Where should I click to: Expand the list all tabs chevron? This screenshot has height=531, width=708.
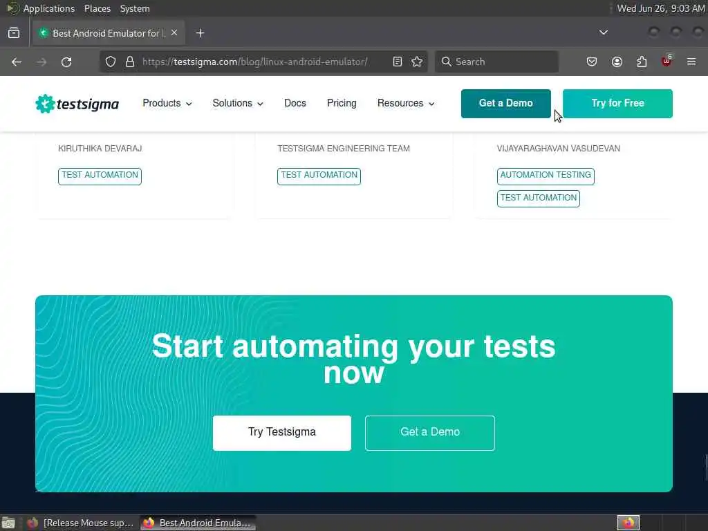point(603,32)
